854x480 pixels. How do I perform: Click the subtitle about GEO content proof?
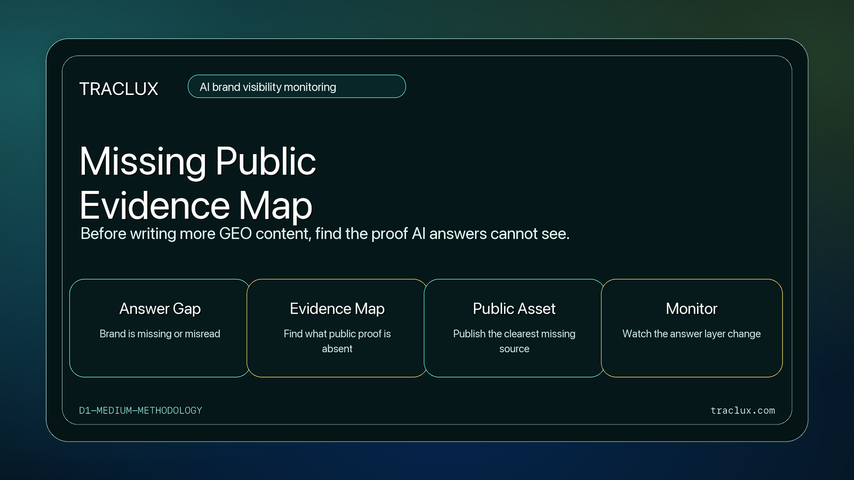(325, 234)
